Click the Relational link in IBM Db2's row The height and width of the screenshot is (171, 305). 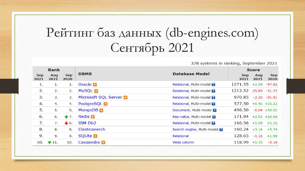180,123
